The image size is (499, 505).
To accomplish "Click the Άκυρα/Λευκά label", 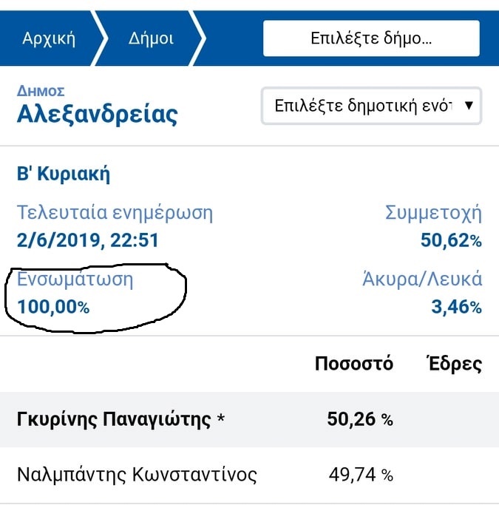I will point(422,279).
